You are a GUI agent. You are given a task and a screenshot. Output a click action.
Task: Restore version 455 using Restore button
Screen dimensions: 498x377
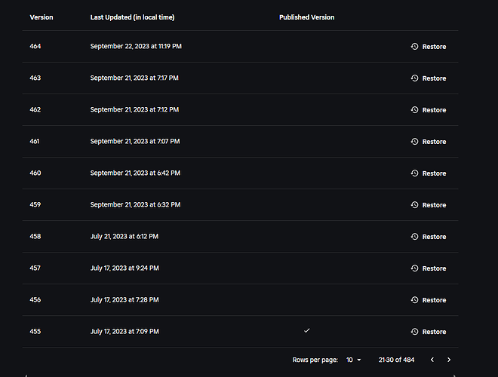[x=429, y=332]
